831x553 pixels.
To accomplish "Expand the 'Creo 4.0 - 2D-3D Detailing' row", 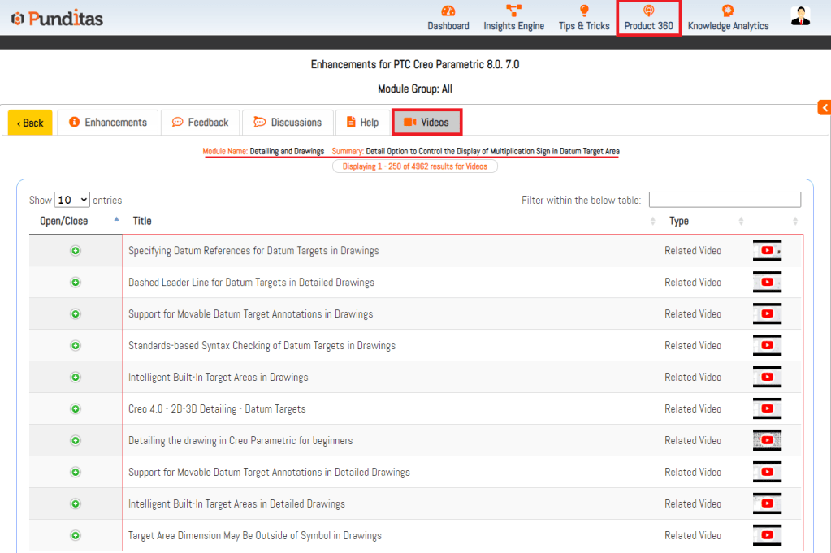I will coord(76,409).
